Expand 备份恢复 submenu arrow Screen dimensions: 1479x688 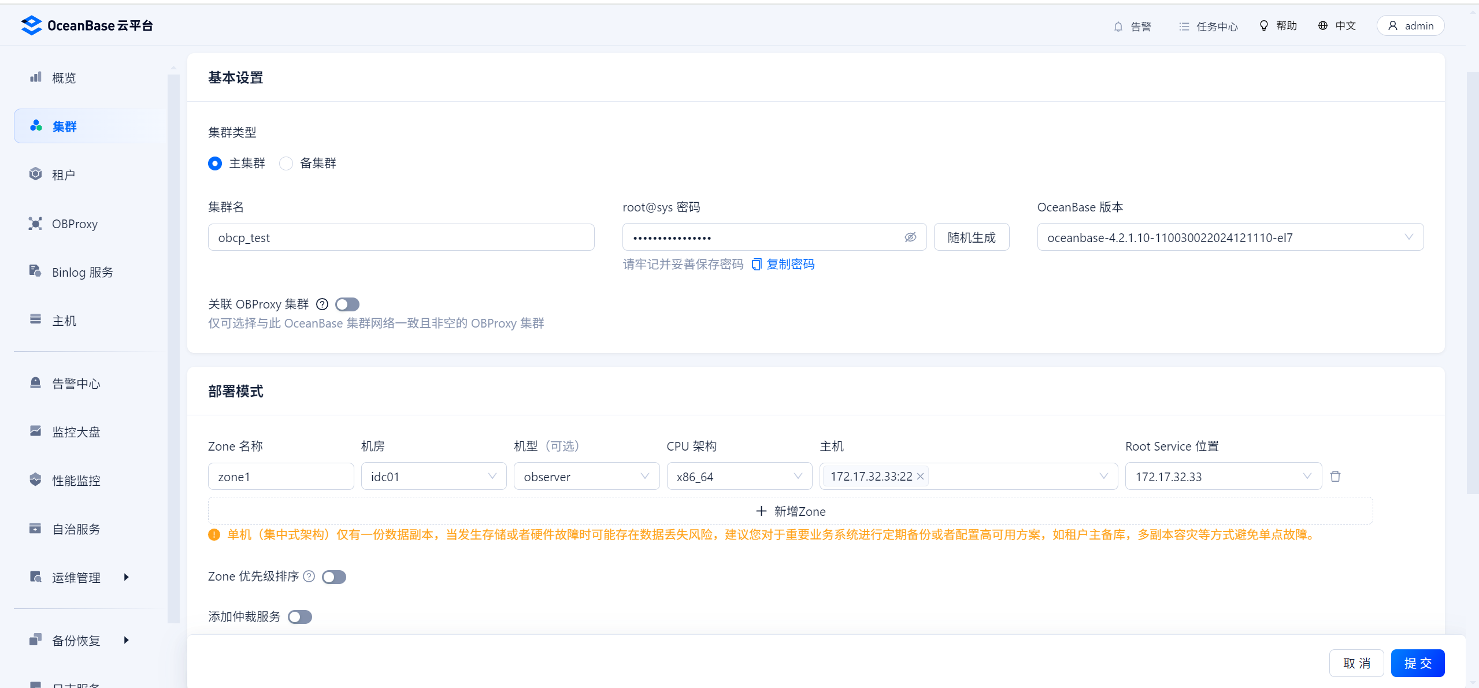(126, 640)
